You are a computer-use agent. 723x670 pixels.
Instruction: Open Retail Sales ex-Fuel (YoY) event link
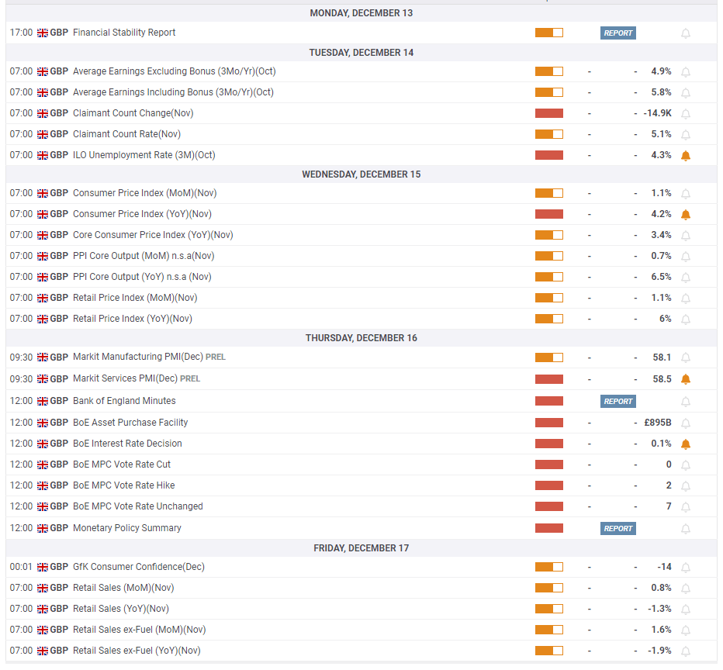(137, 651)
